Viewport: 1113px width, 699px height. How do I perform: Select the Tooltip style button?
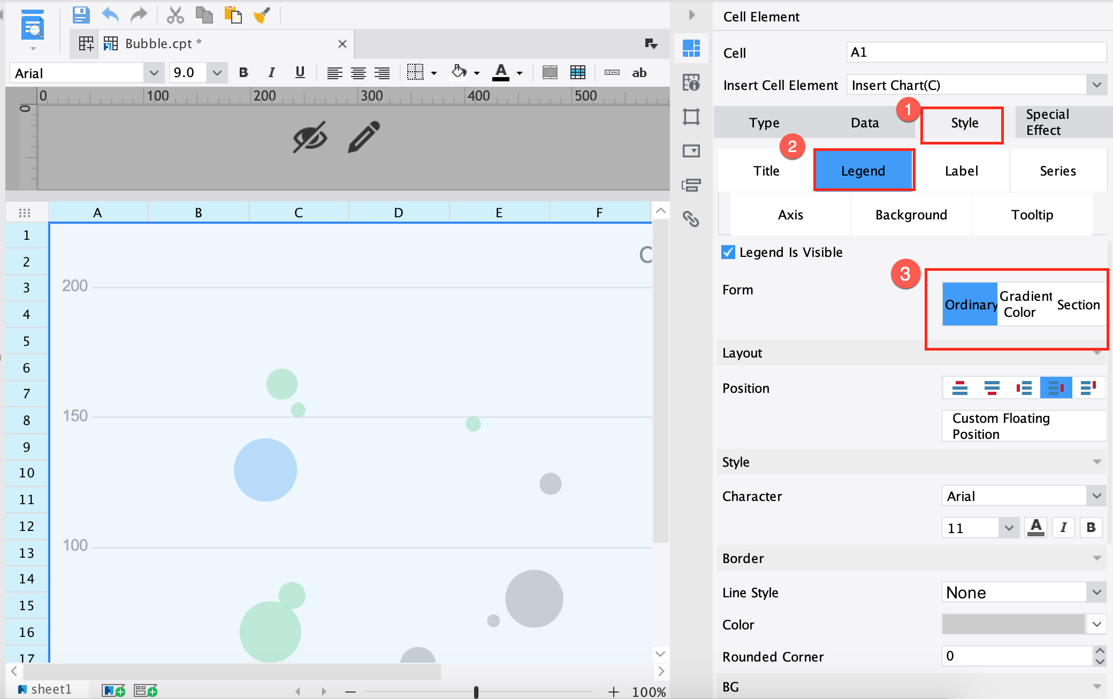point(1032,215)
